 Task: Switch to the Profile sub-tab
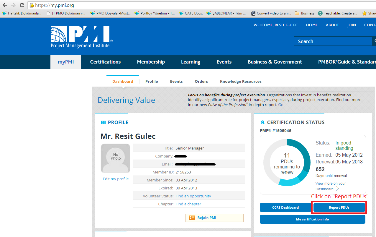pyautogui.click(x=152, y=81)
